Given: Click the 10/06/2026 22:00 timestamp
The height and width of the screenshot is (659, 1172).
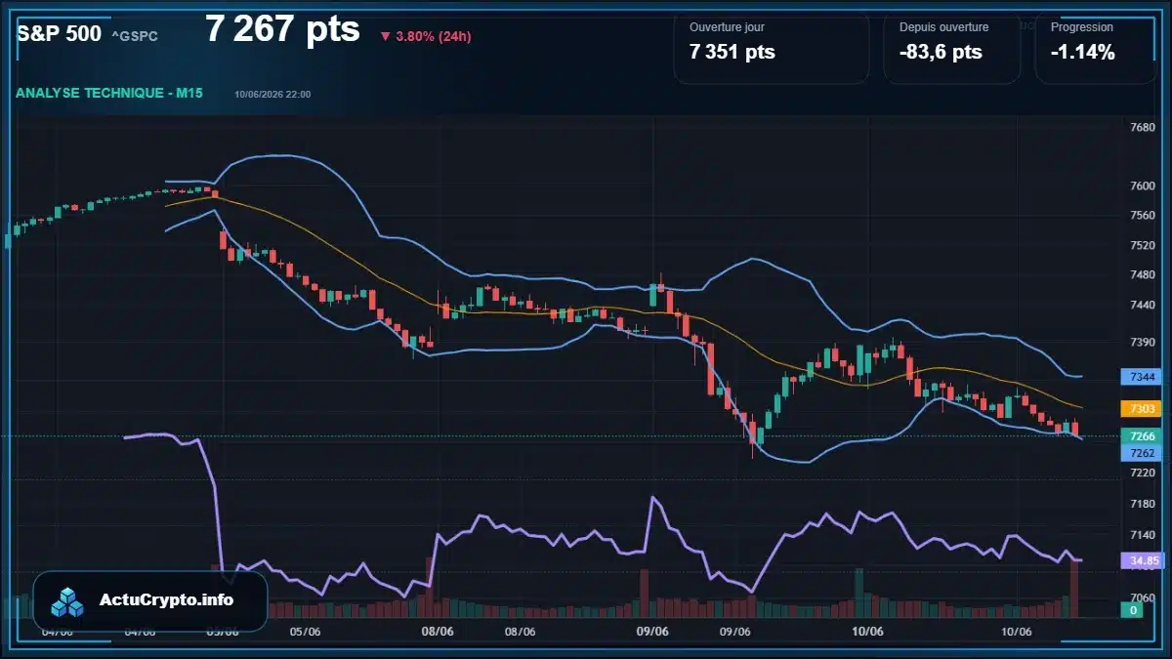Looking at the screenshot, I should coord(272,94).
